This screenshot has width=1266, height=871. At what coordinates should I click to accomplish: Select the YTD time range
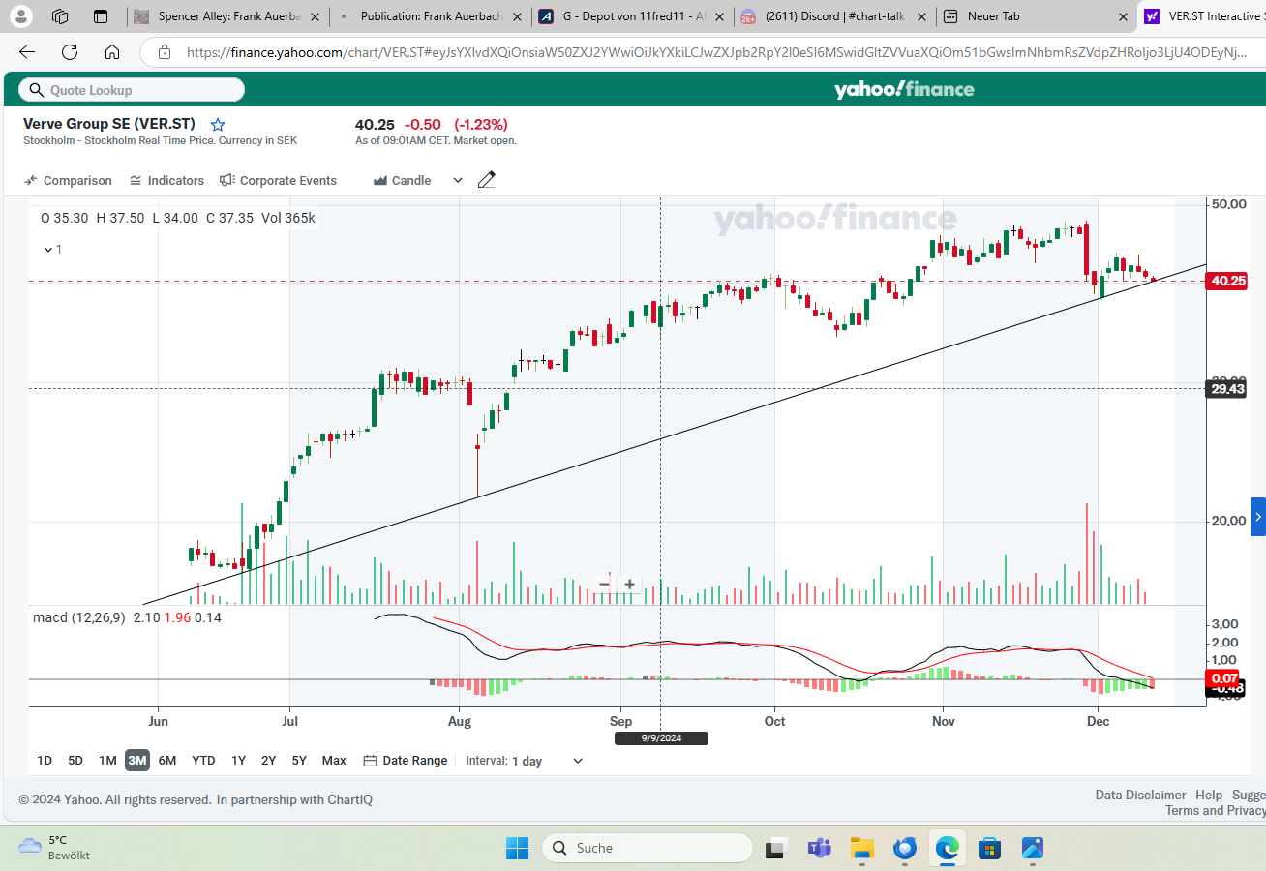point(203,761)
